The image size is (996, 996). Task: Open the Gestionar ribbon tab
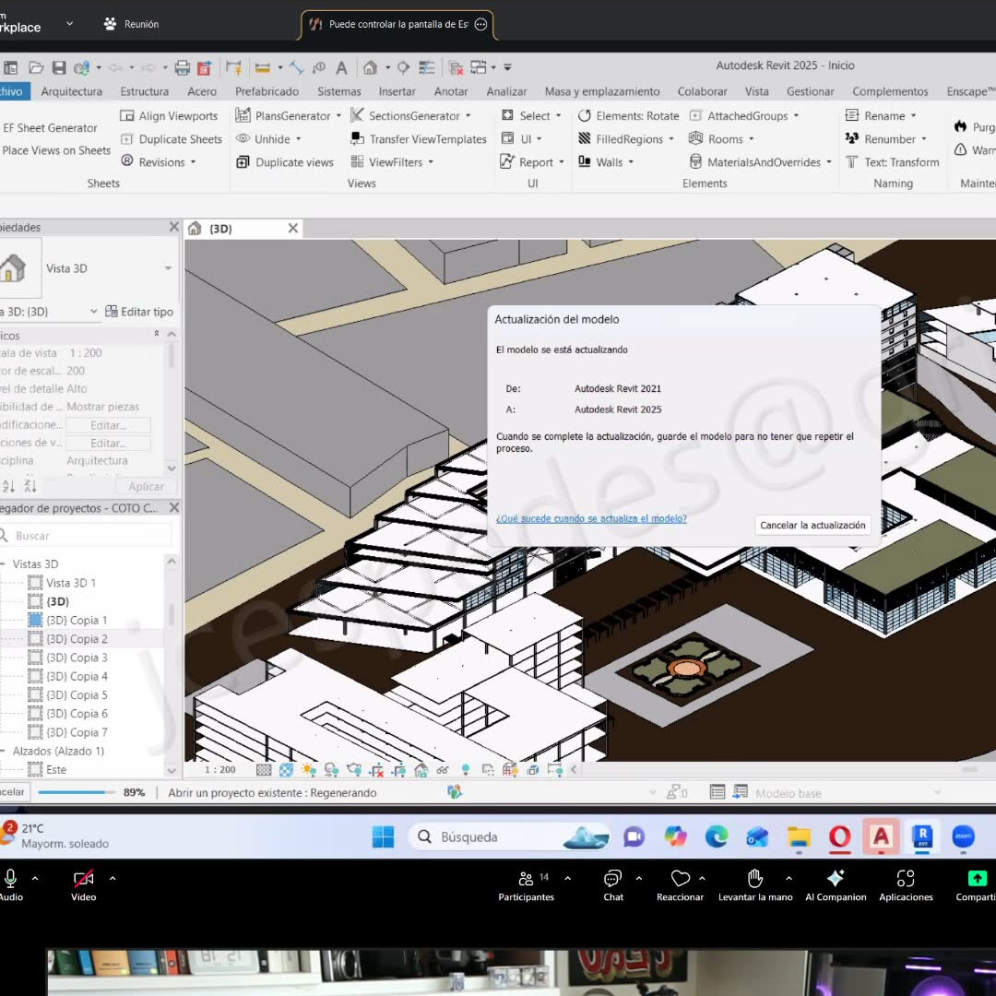810,91
